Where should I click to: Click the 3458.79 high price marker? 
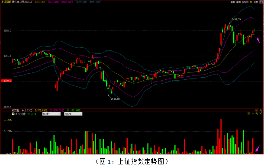[x=236, y=20]
